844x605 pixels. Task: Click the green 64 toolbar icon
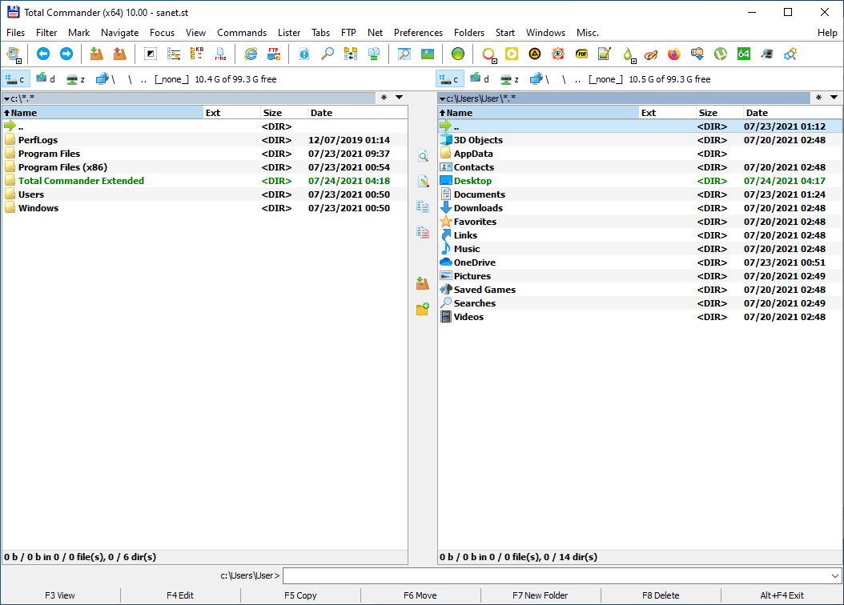coord(744,54)
